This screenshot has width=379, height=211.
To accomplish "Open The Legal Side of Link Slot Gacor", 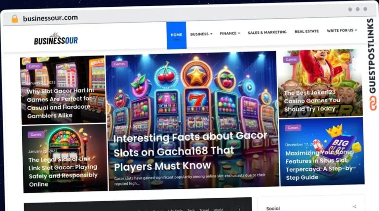I will click(x=63, y=172).
